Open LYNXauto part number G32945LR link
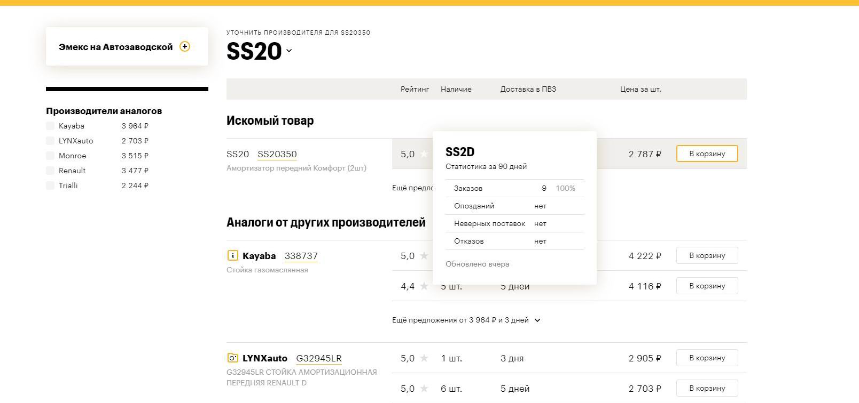This screenshot has width=859, height=403. [x=319, y=358]
